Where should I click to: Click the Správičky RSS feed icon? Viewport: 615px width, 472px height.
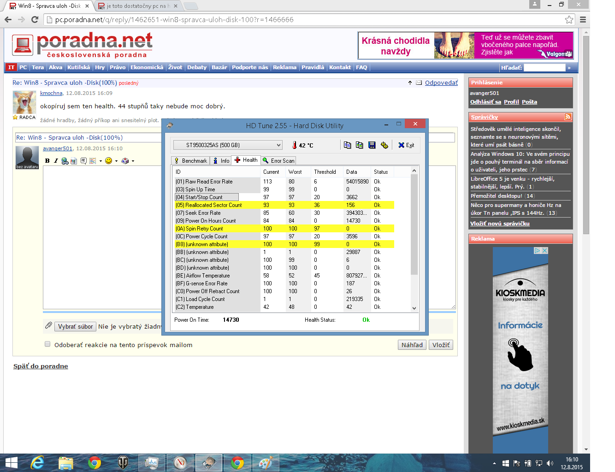[x=568, y=117]
